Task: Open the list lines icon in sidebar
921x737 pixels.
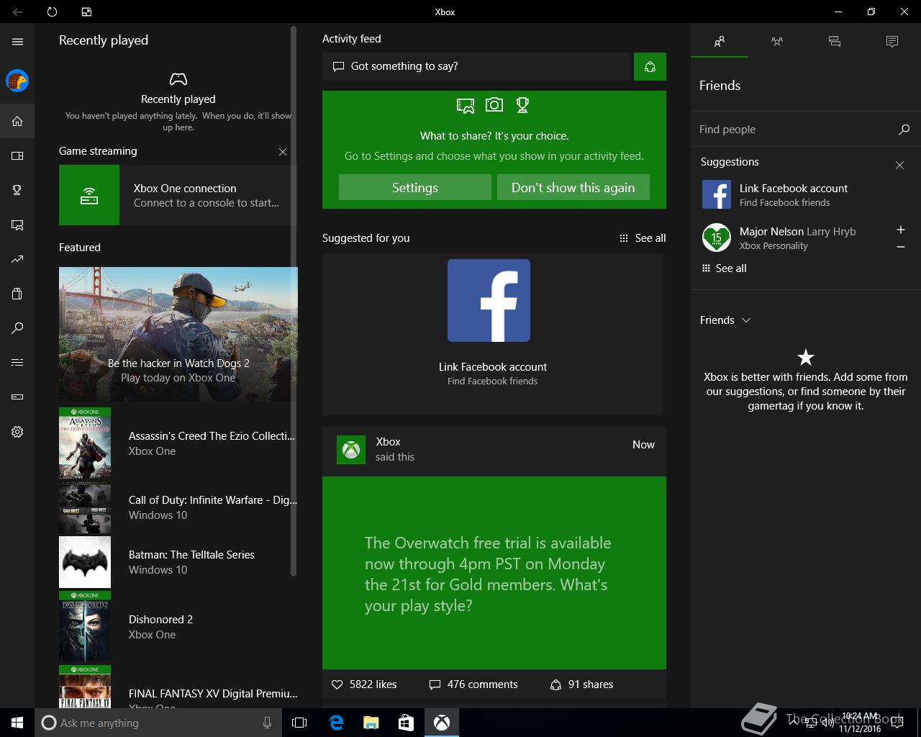Action: tap(17, 362)
